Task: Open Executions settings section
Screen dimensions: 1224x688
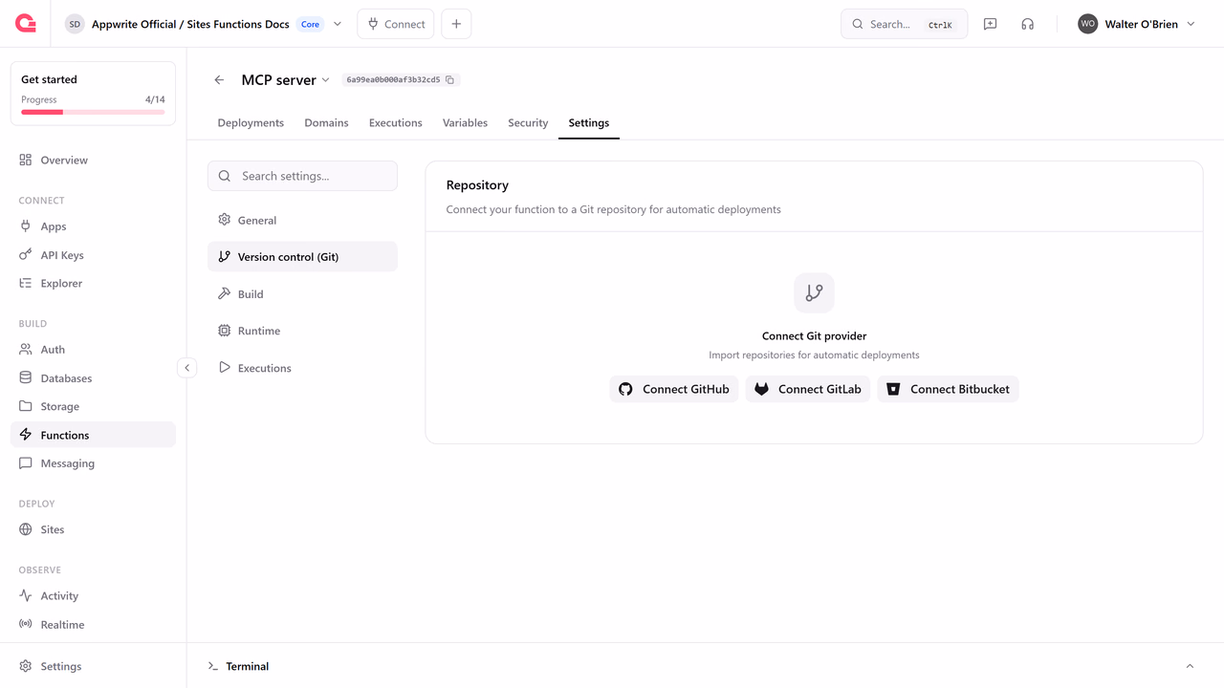Action: coord(302,368)
